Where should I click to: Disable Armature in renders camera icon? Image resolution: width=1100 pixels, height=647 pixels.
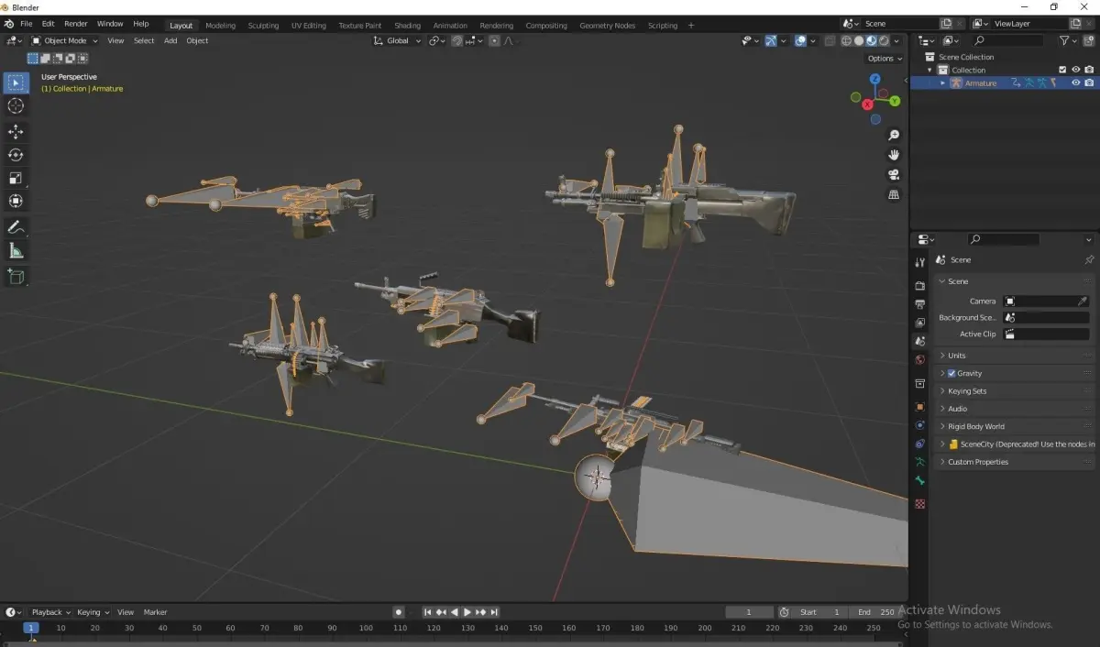point(1089,82)
